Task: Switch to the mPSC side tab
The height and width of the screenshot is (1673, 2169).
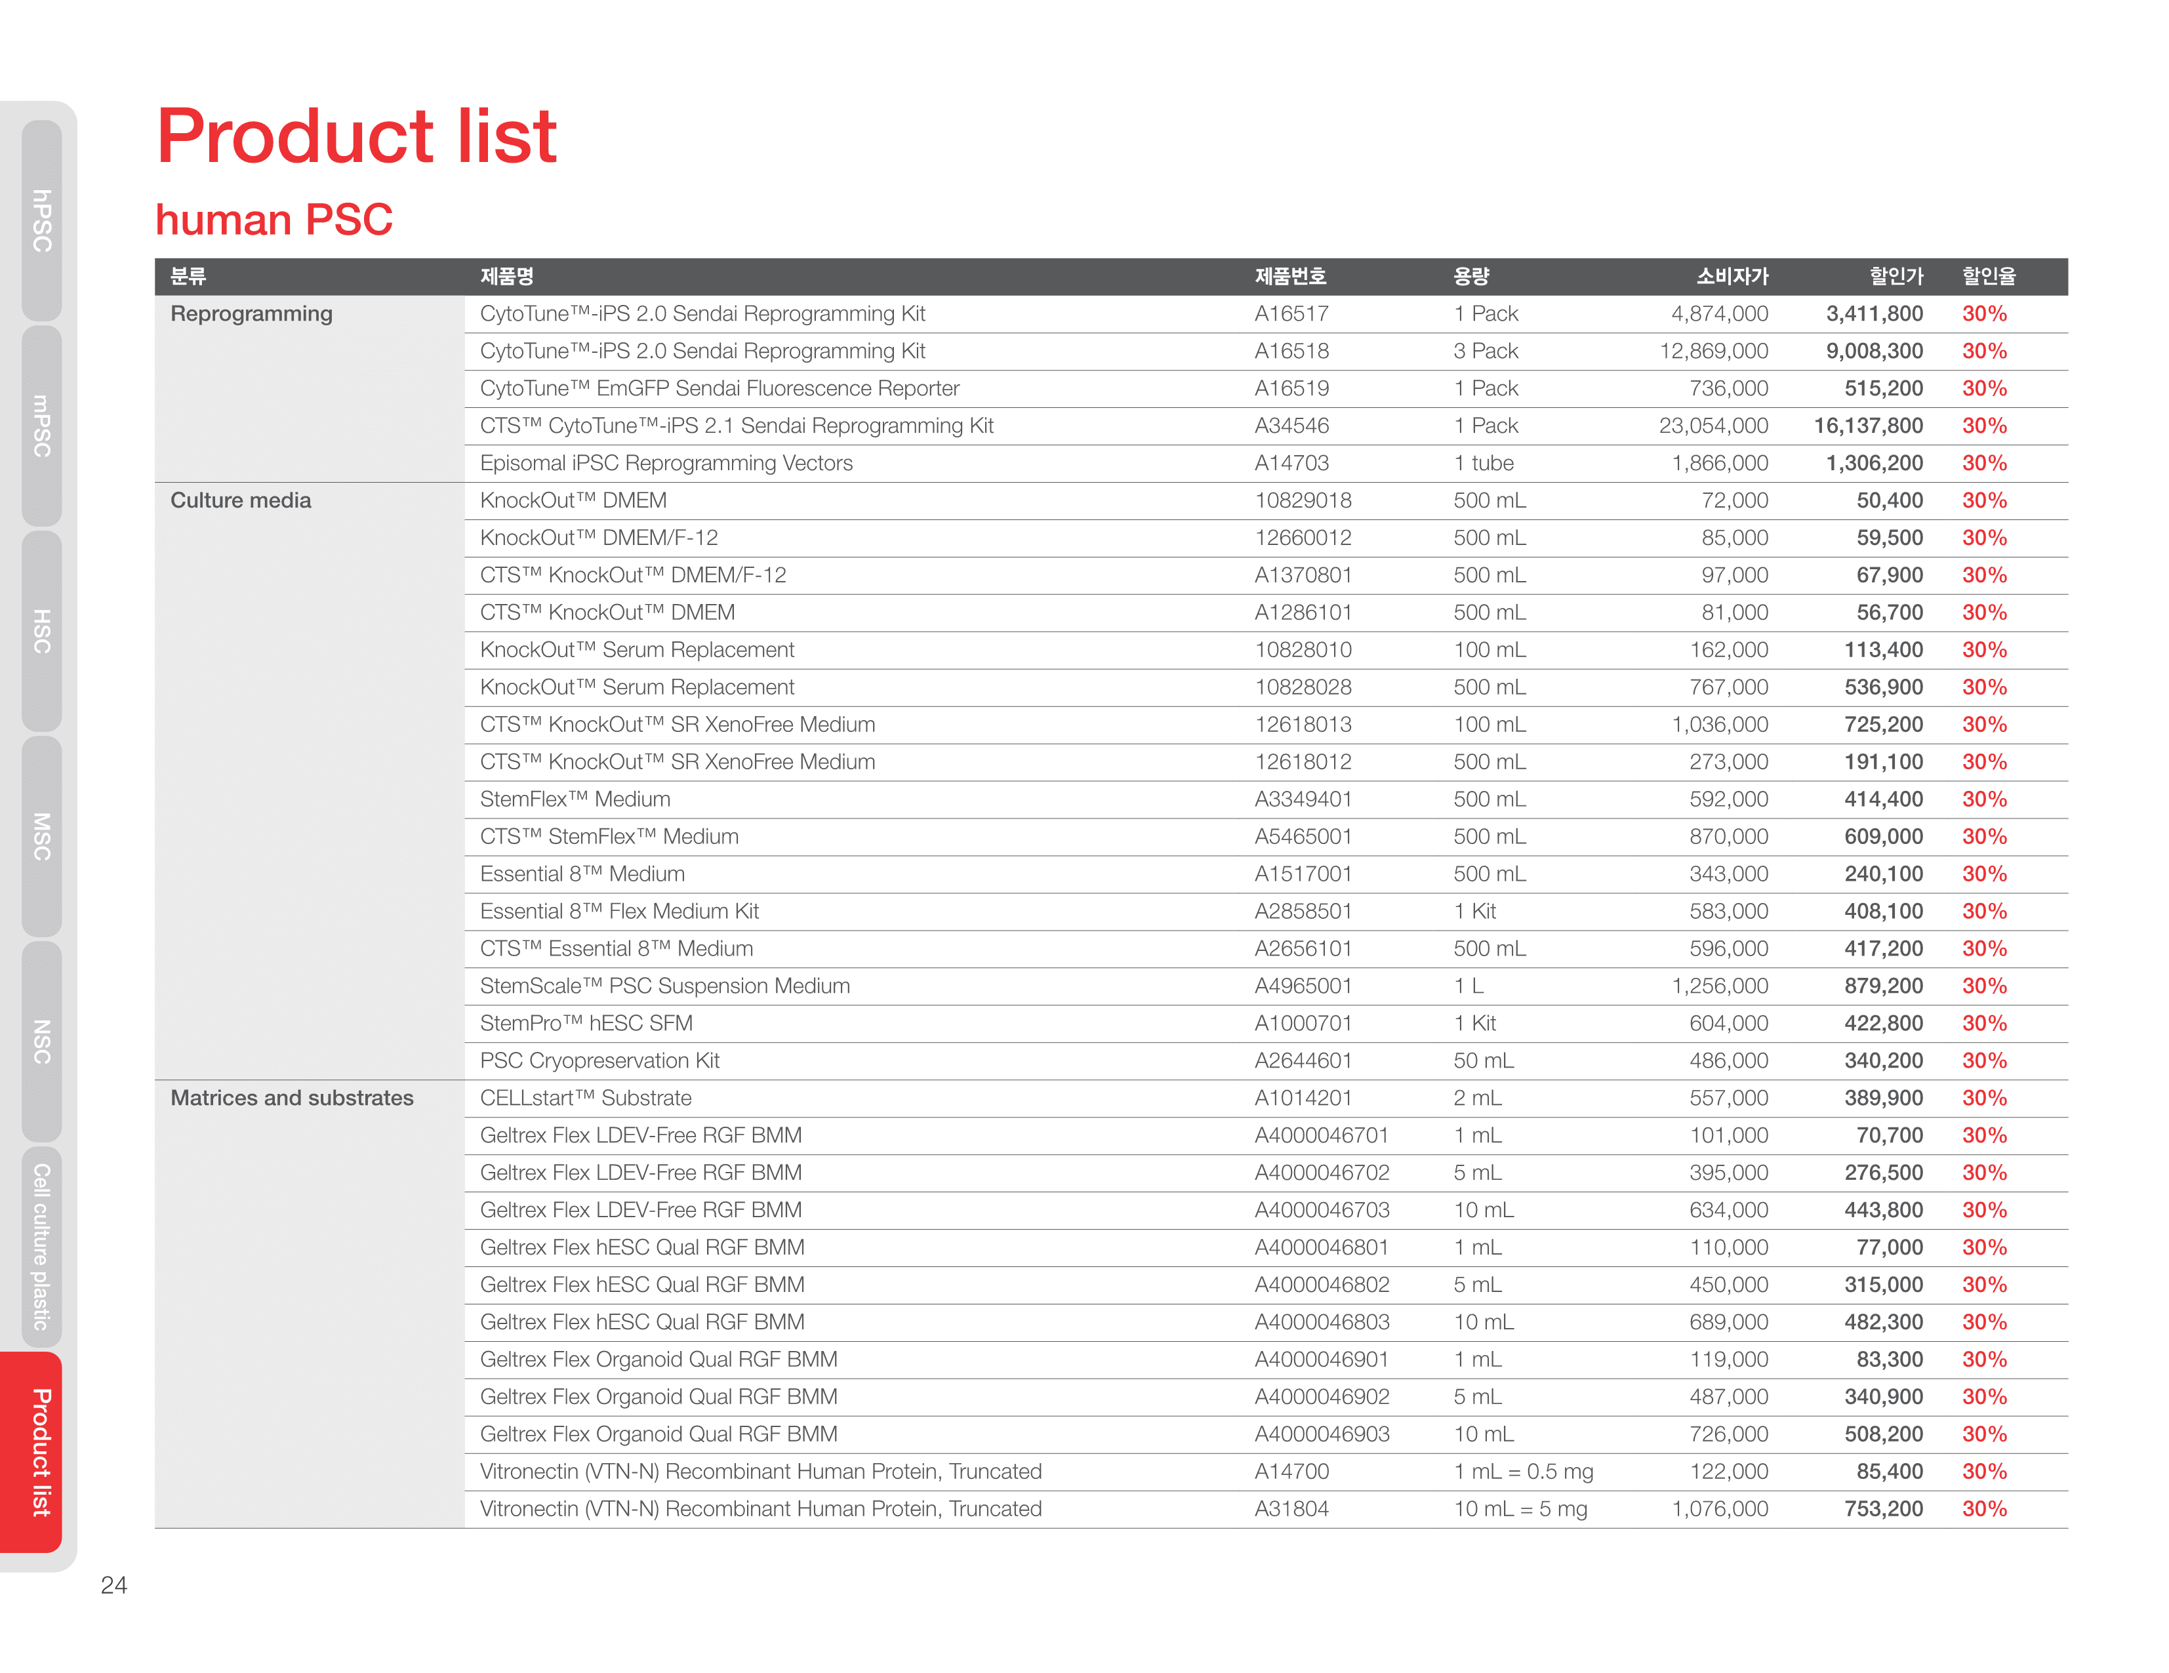Action: point(42,426)
